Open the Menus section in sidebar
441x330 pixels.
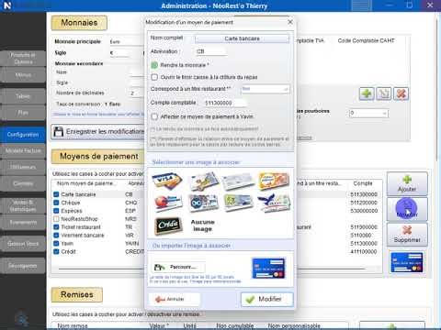pyautogui.click(x=23, y=75)
